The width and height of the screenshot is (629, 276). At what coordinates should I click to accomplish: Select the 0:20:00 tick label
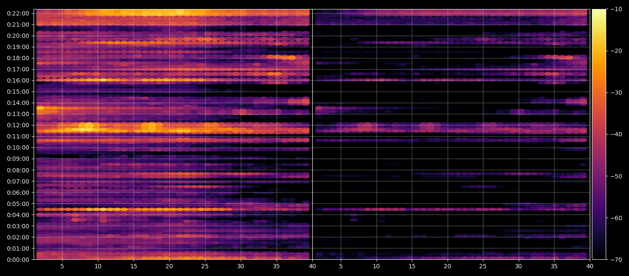click(x=18, y=36)
